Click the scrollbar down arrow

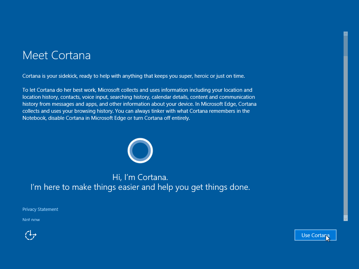pyautogui.click(x=346, y=219)
